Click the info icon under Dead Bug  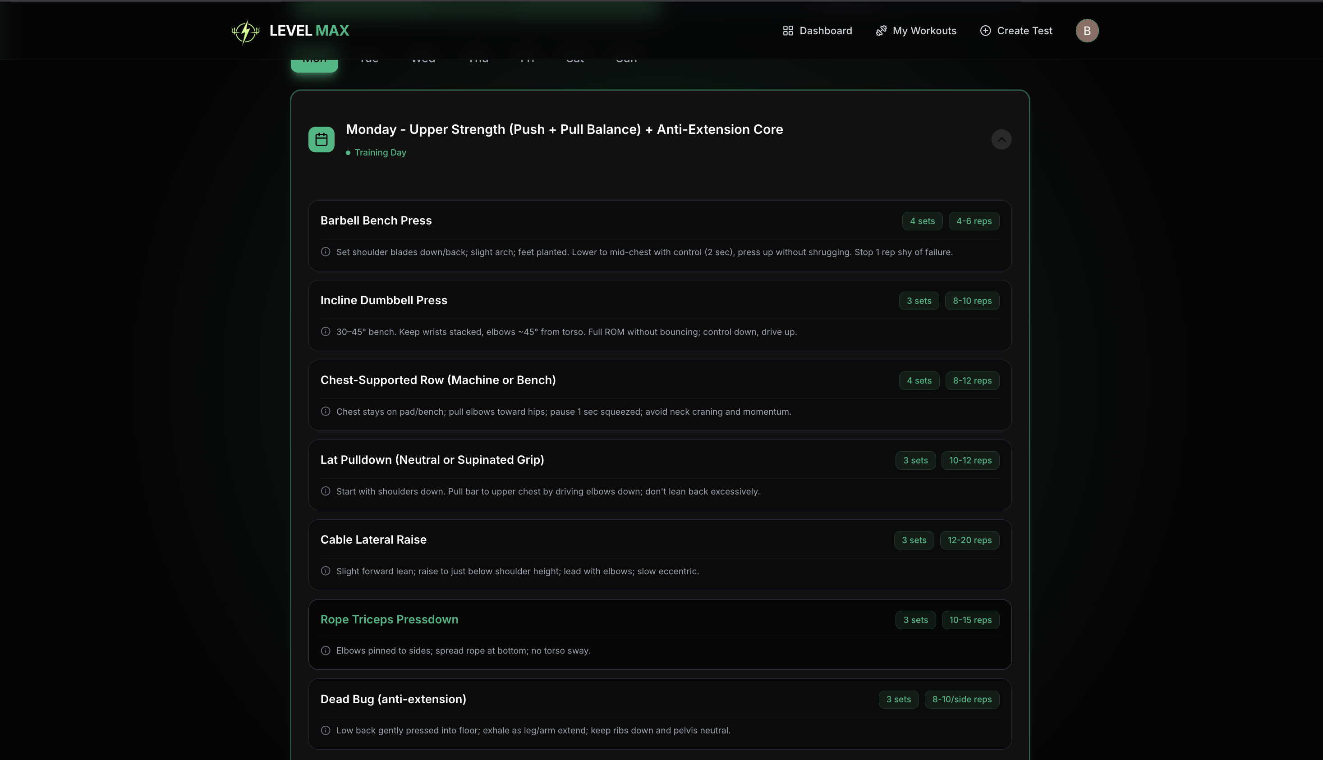pos(326,731)
